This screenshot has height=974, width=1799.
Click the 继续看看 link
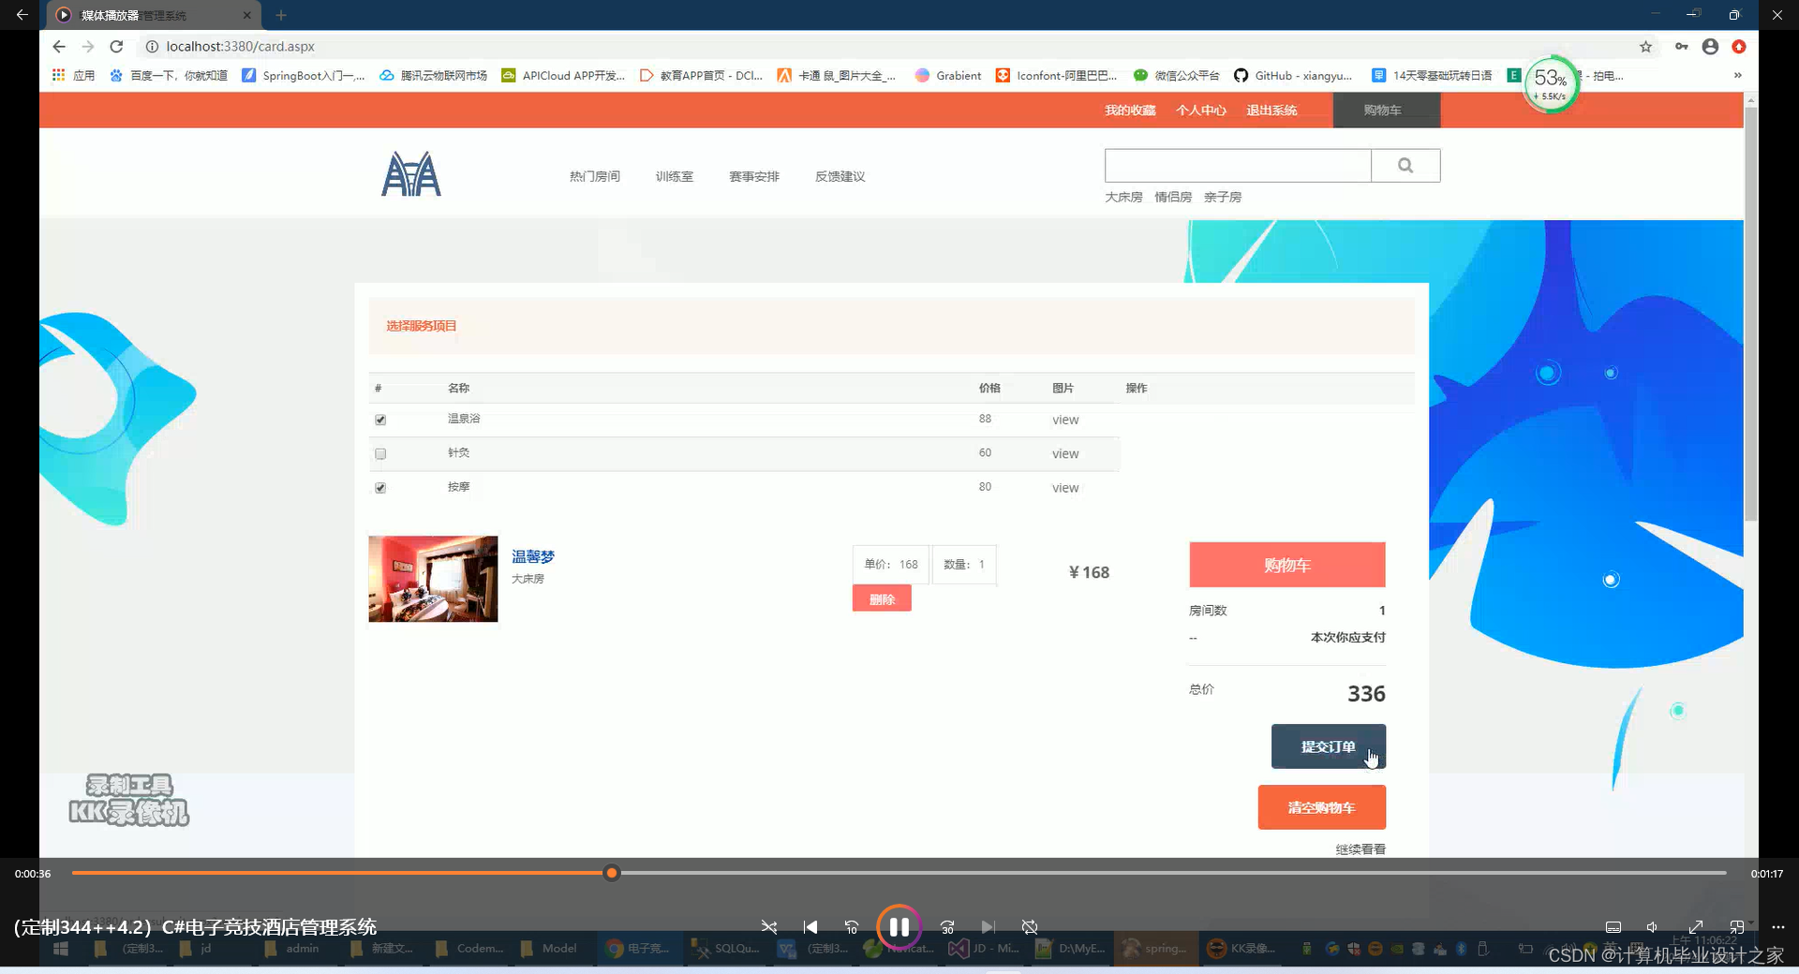(1360, 849)
